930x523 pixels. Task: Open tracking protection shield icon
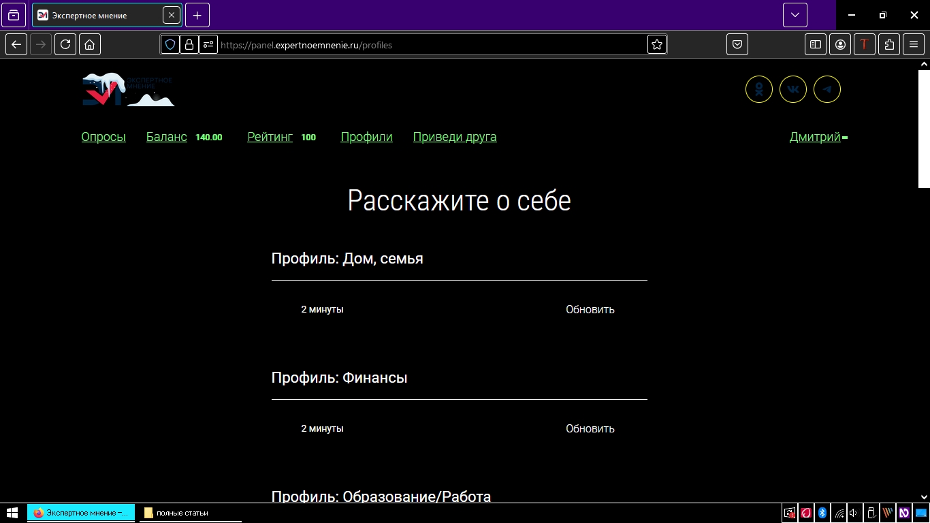(x=170, y=44)
